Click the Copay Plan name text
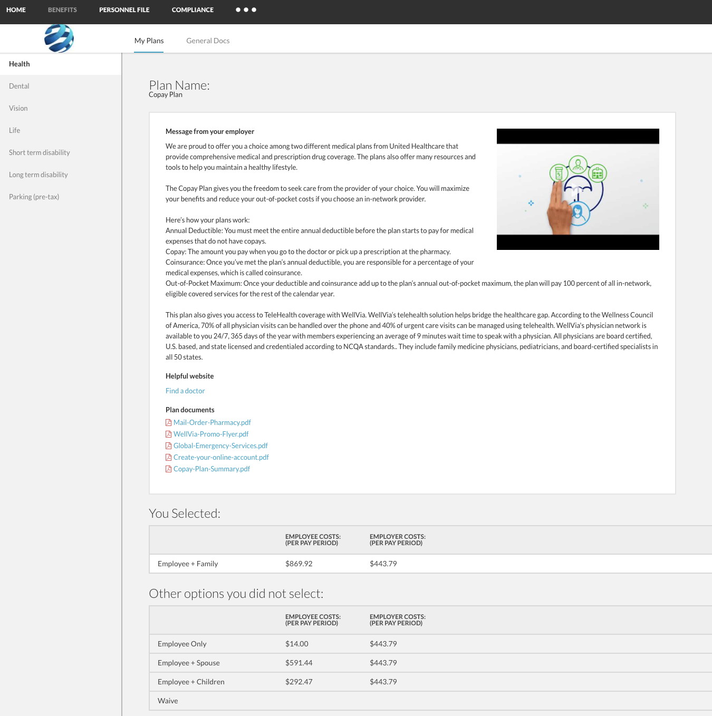Viewport: 712px width, 716px height. tap(166, 95)
